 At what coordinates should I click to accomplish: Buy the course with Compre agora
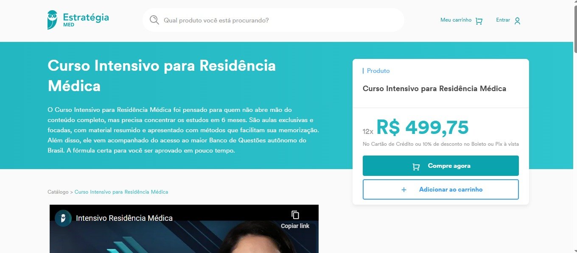coord(441,166)
